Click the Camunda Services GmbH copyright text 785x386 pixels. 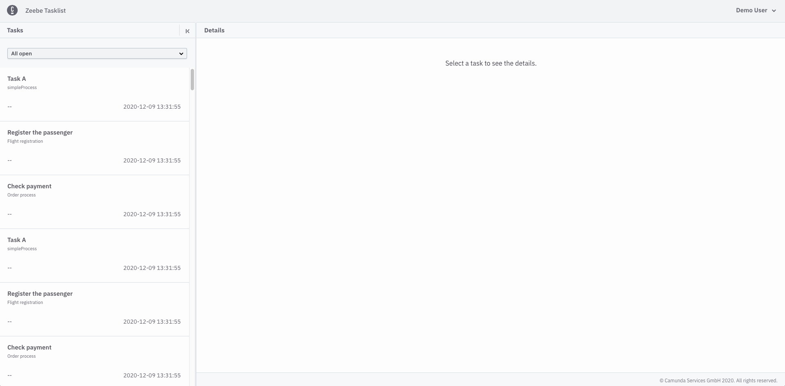click(x=718, y=380)
